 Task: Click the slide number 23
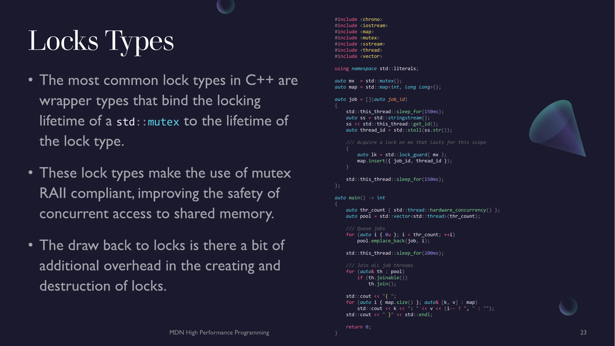(583, 332)
